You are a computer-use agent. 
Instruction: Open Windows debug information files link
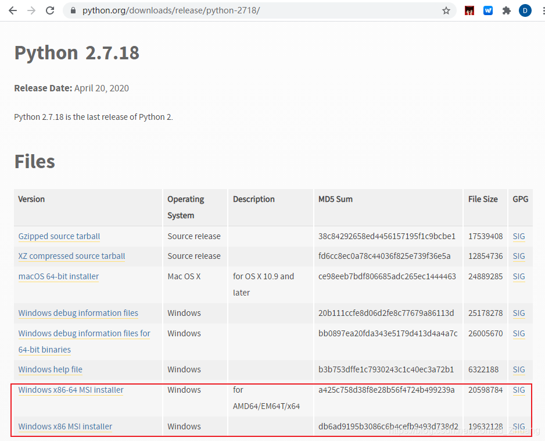tap(78, 313)
